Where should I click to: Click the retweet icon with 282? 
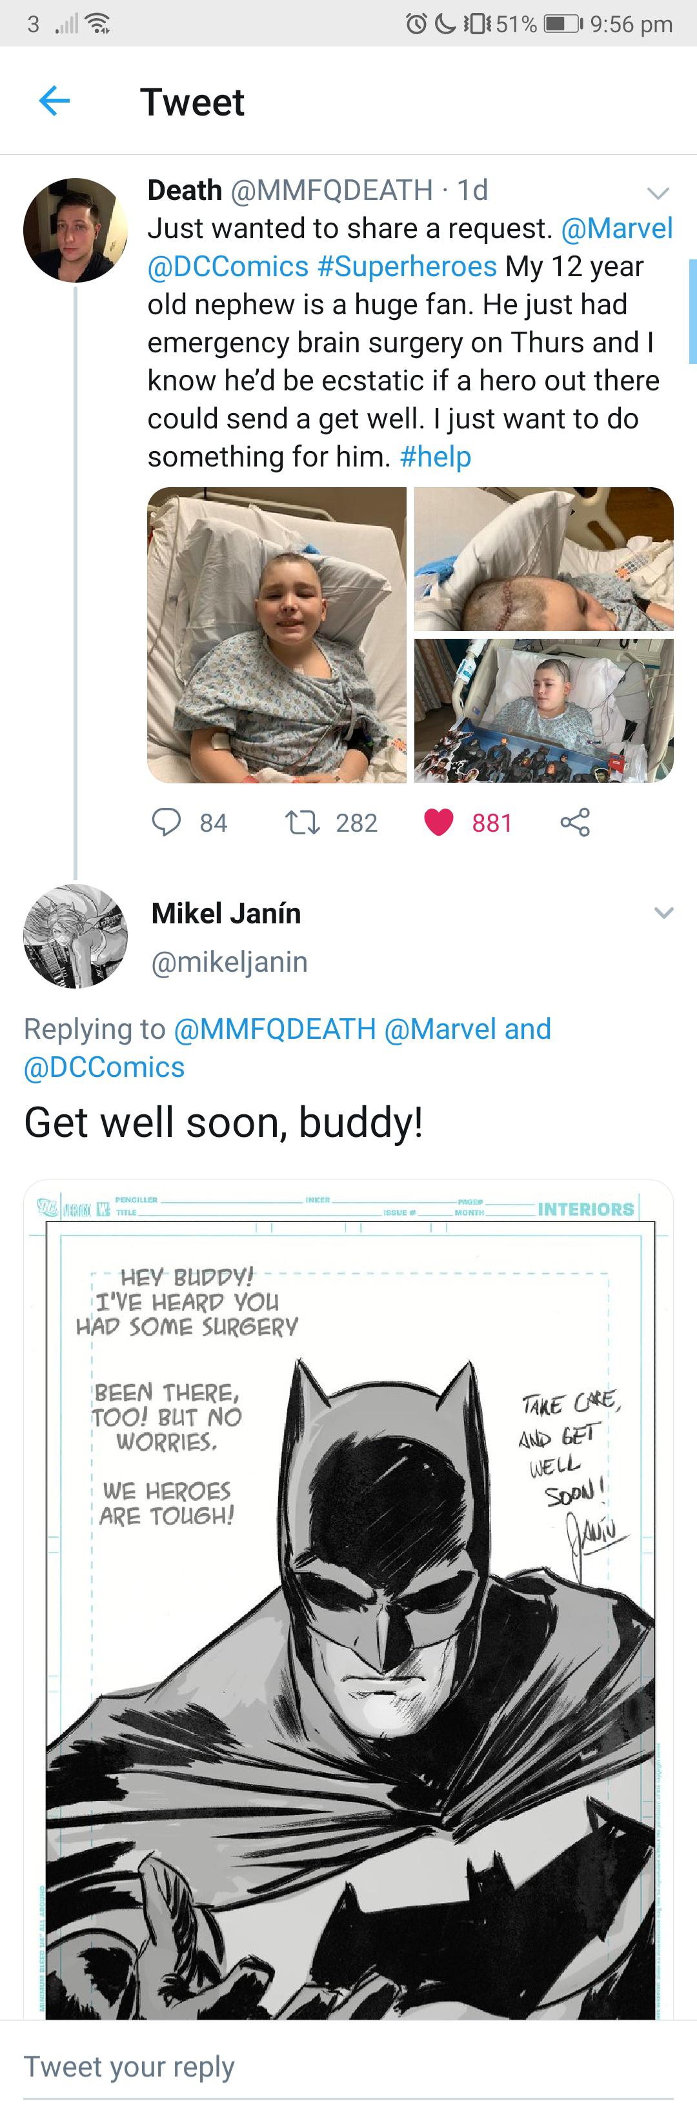(x=301, y=821)
